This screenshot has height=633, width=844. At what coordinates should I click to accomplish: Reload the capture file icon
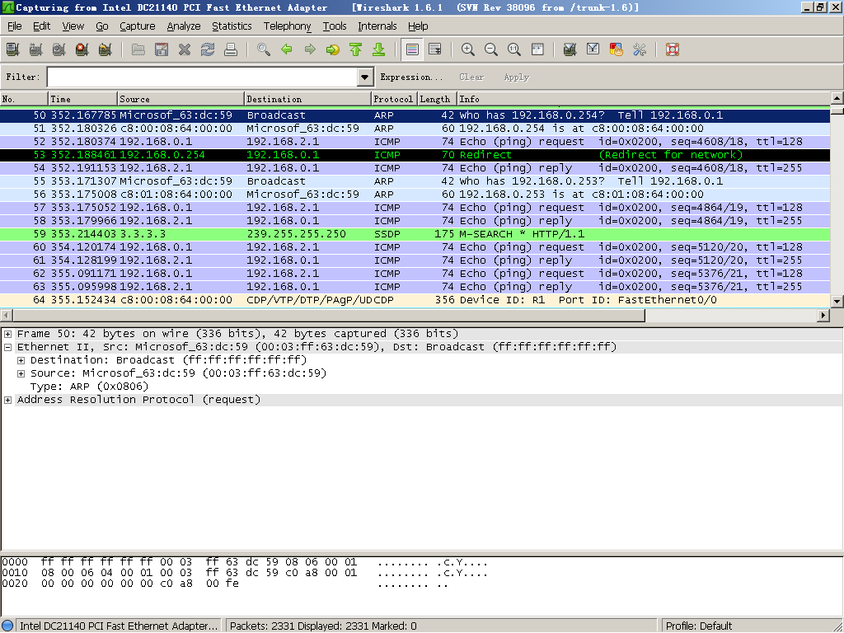coord(208,50)
